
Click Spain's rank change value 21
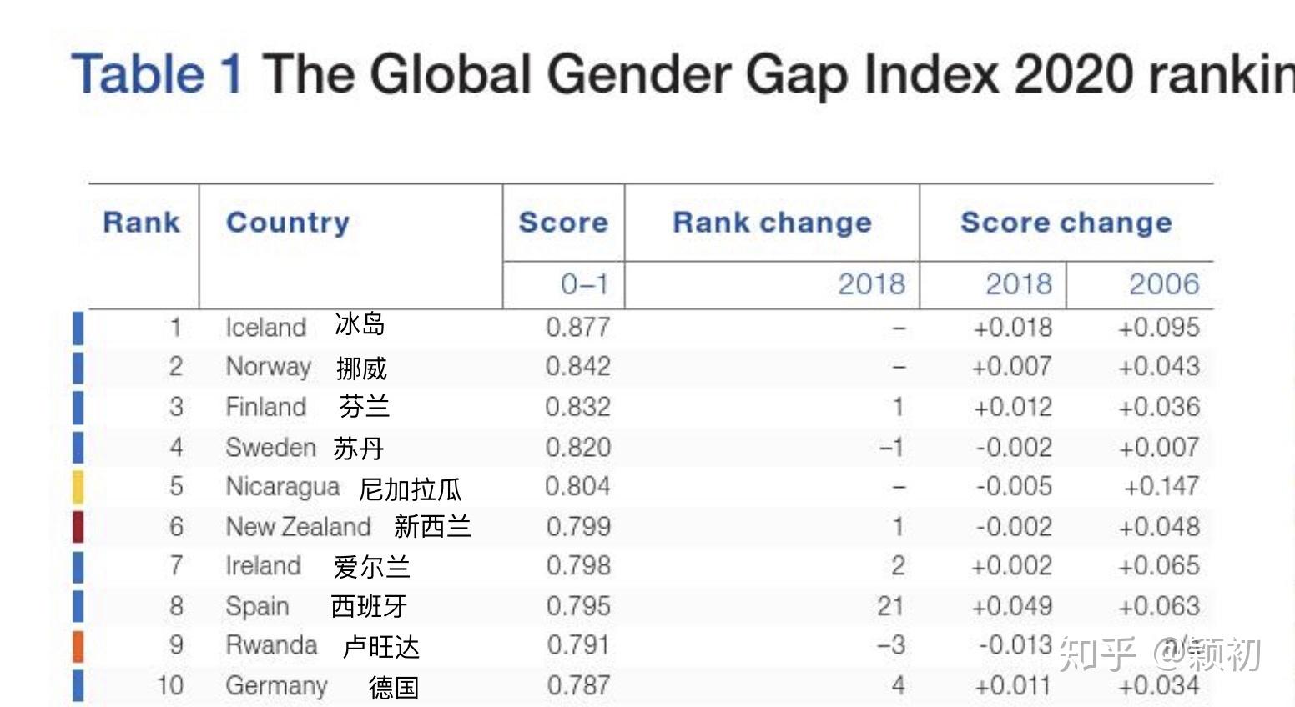pyautogui.click(x=890, y=606)
